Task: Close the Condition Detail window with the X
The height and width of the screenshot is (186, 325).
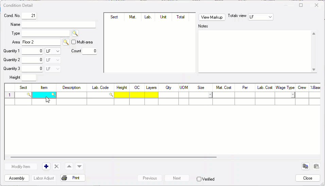Action: click(x=316, y=5)
